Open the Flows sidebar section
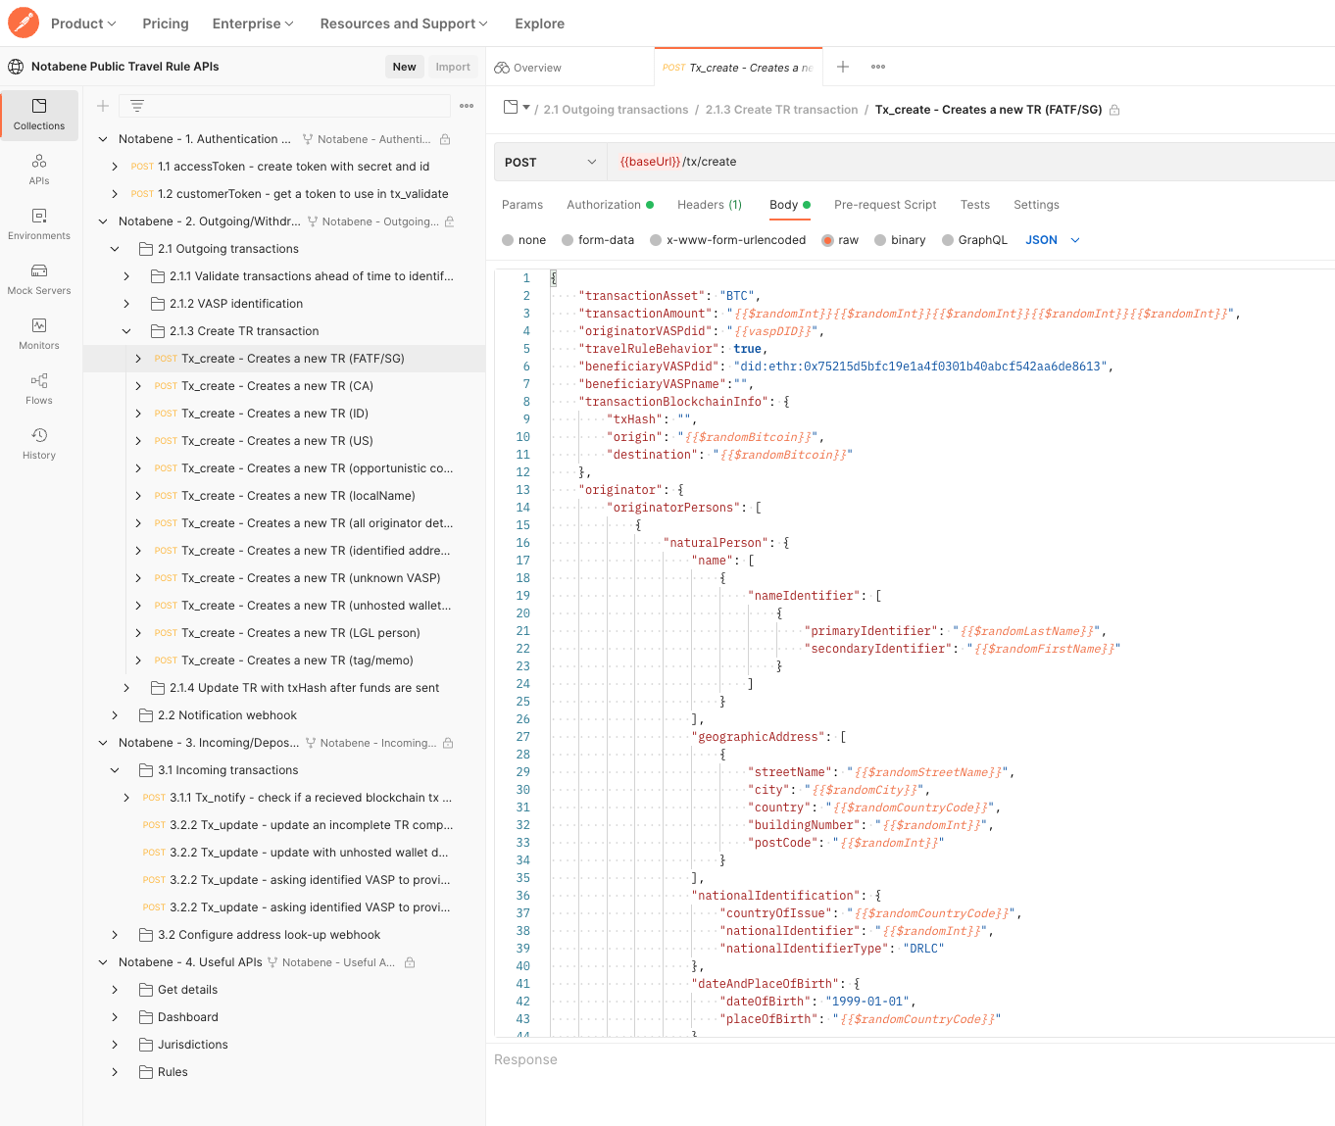The height and width of the screenshot is (1126, 1335). tap(39, 389)
